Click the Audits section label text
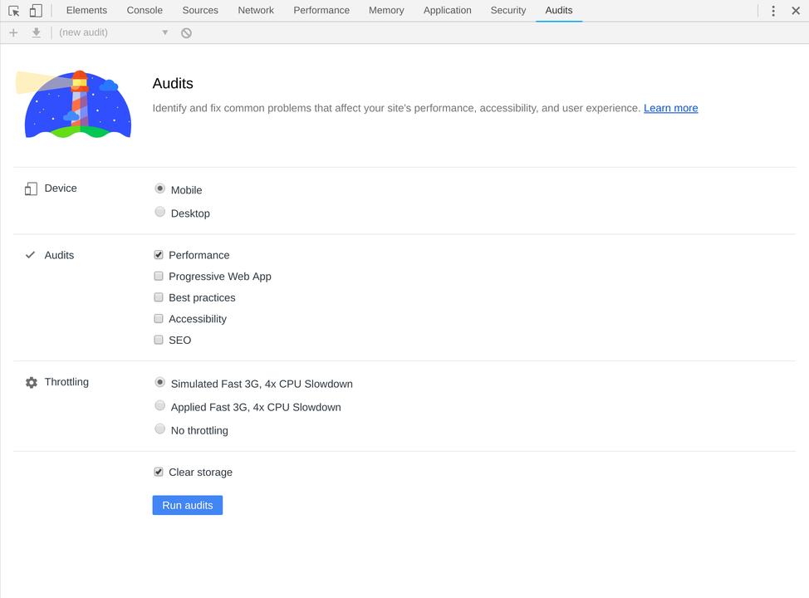This screenshot has width=809, height=598. click(x=59, y=256)
